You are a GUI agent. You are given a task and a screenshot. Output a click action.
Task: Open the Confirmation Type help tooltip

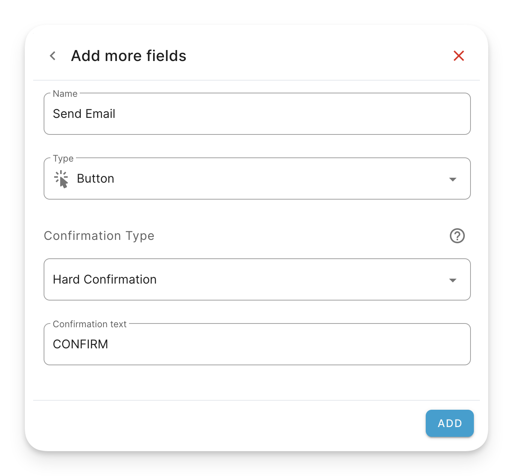click(x=457, y=236)
